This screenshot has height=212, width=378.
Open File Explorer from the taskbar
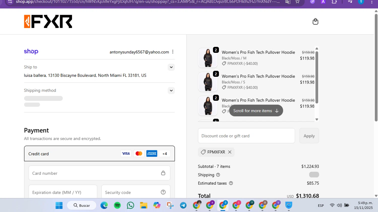[x=144, y=205]
